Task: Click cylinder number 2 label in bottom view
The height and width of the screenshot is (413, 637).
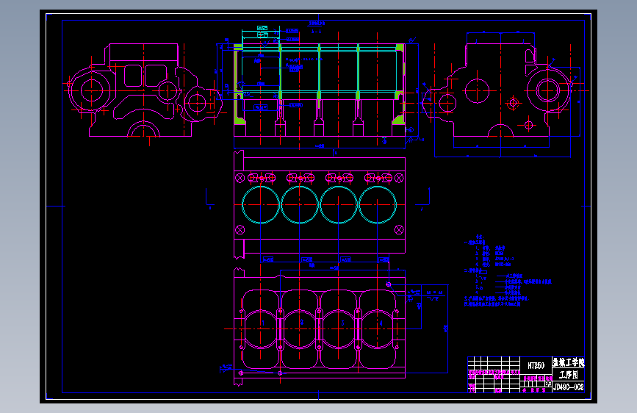Action: tap(301, 323)
